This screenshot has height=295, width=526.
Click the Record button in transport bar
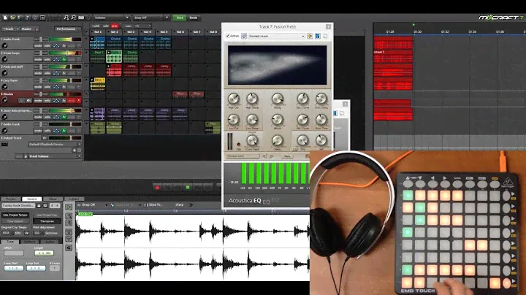click(x=156, y=188)
